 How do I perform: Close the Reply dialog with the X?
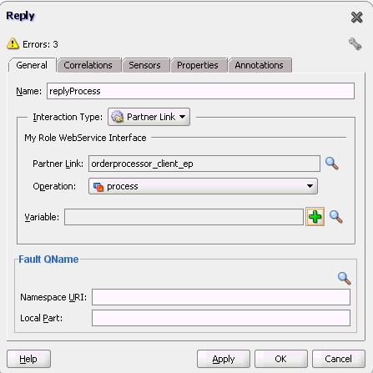coord(356,18)
